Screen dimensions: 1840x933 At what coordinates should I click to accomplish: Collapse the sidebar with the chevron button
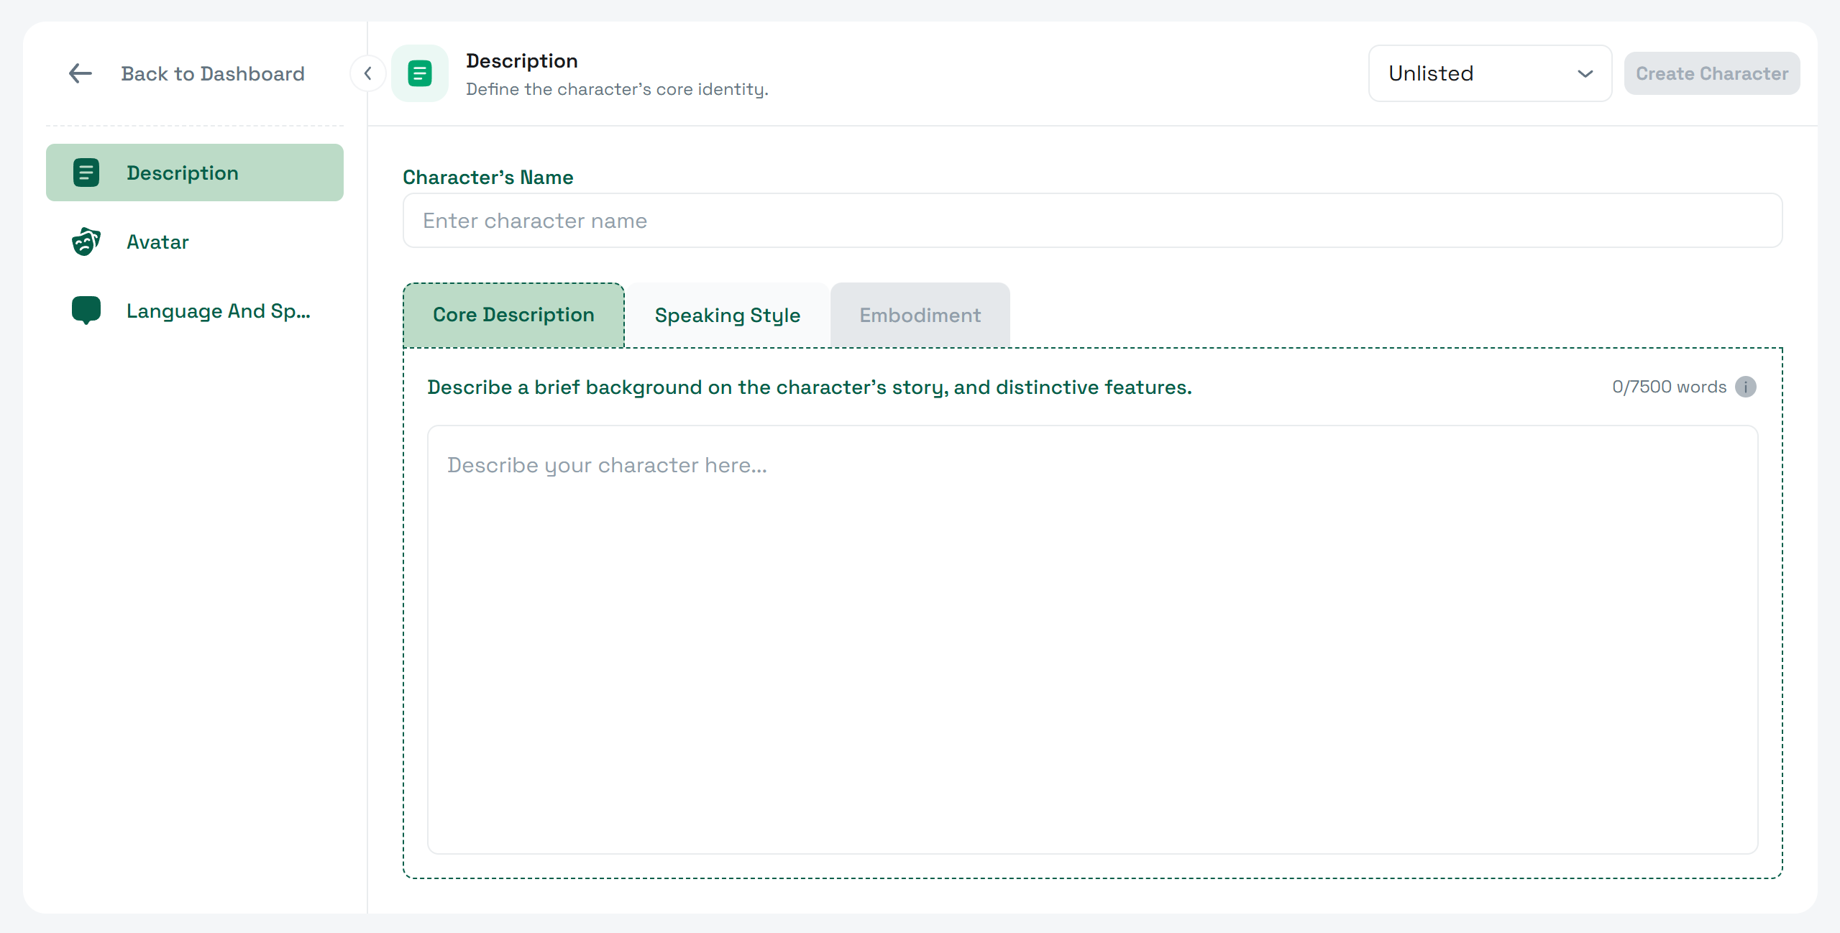[x=367, y=73]
